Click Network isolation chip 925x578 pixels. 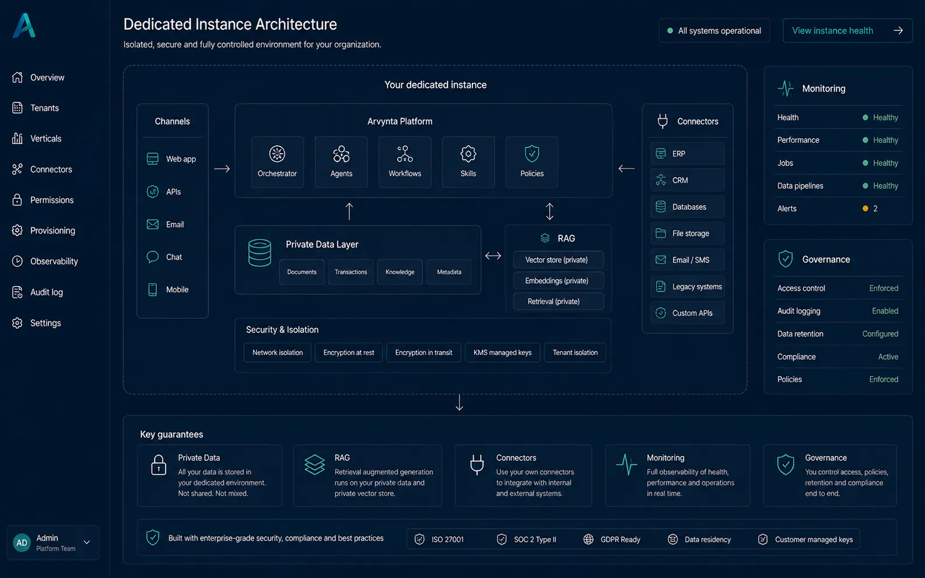(x=278, y=353)
